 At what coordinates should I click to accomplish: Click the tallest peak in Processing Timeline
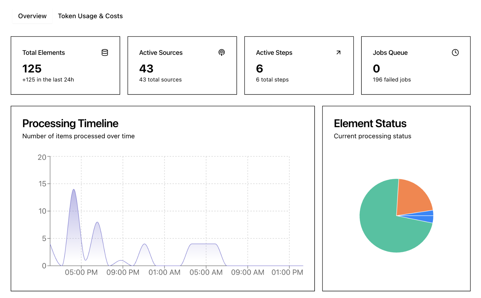74,190
